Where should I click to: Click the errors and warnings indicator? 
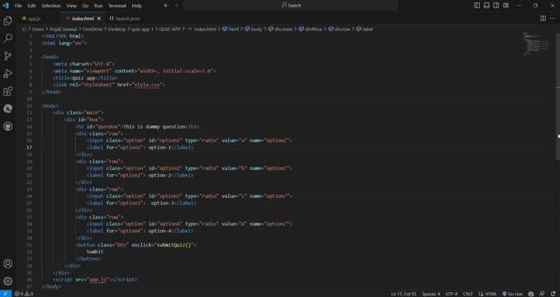24,294
